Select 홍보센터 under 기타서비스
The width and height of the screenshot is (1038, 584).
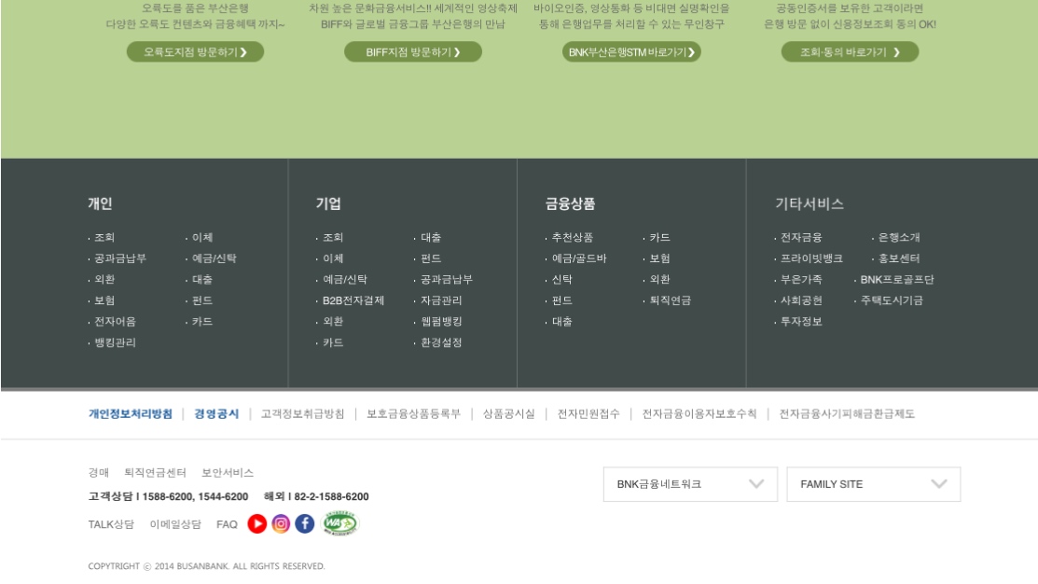(x=899, y=258)
